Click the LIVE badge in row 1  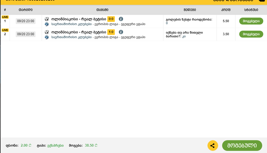pos(5,17)
